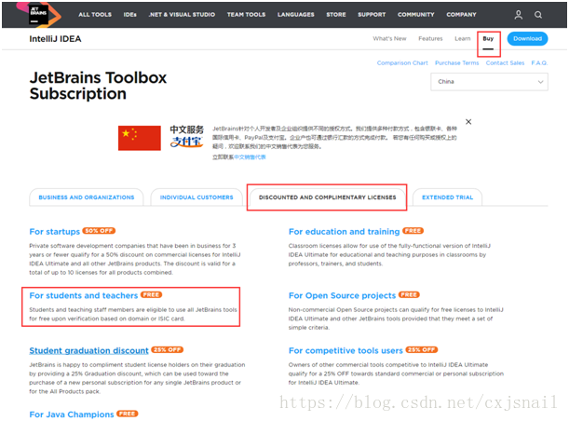
Task: Click FREE badge beside education and training
Action: [x=413, y=231]
